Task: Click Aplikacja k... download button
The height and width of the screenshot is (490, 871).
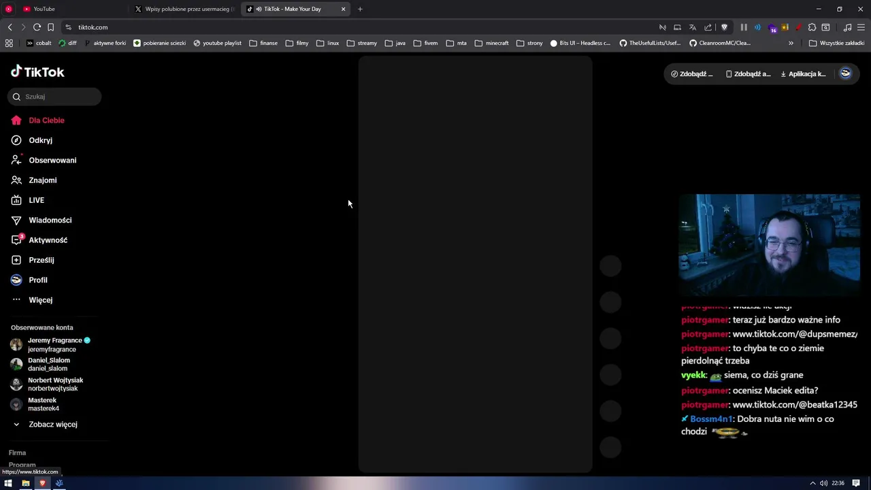Action: coord(803,73)
